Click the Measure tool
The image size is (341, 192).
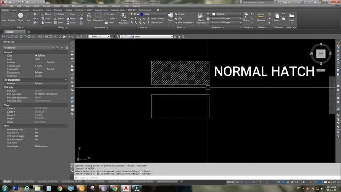pos(261,17)
